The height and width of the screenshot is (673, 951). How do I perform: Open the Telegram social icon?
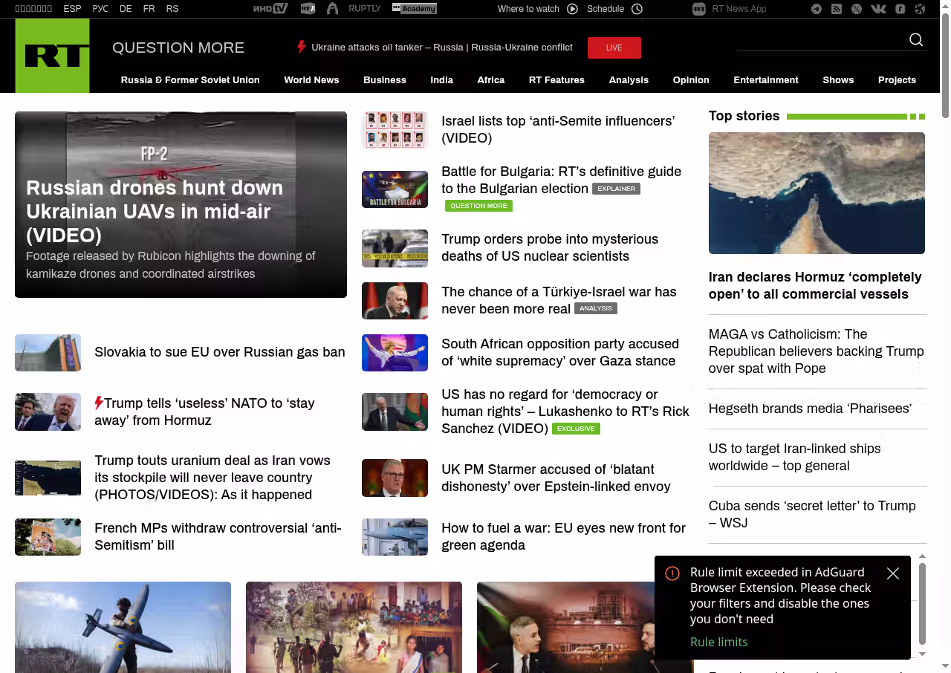click(817, 9)
